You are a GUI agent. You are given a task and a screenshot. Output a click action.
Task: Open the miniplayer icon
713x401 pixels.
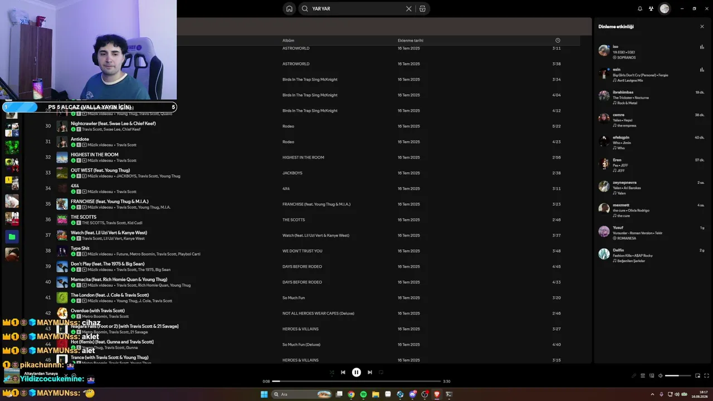pos(697,376)
